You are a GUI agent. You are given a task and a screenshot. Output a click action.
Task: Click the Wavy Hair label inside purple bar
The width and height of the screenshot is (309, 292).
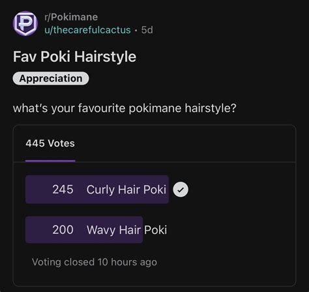pos(113,230)
